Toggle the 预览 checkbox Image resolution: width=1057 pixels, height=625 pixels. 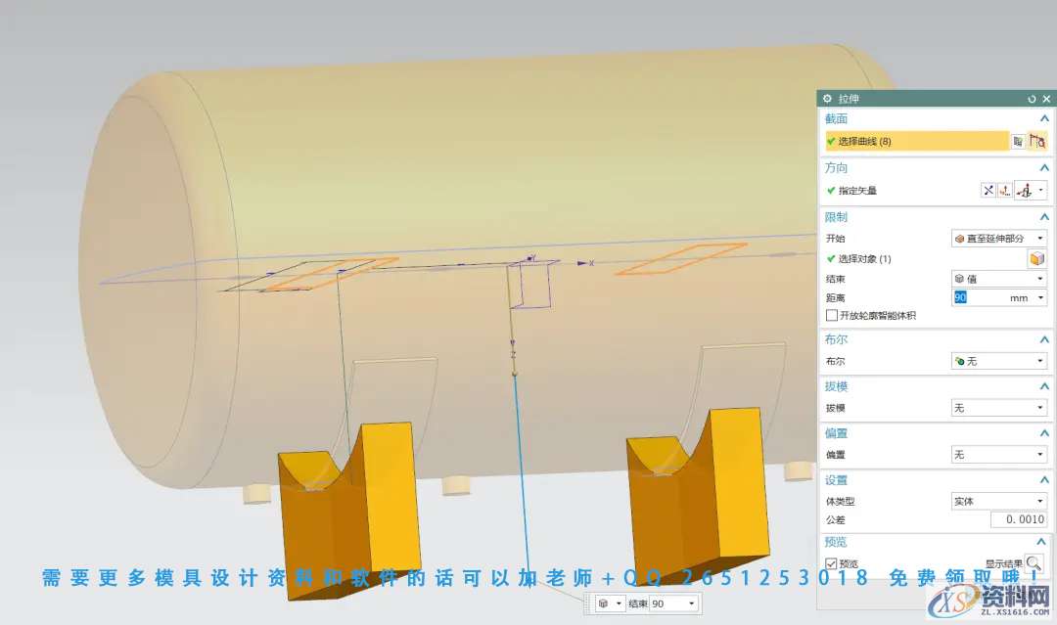(832, 563)
